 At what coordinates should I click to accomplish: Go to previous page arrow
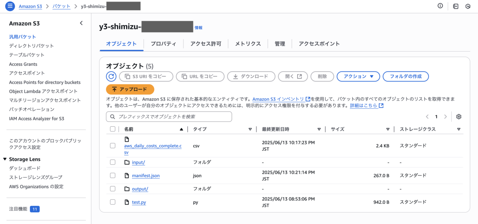point(427,117)
